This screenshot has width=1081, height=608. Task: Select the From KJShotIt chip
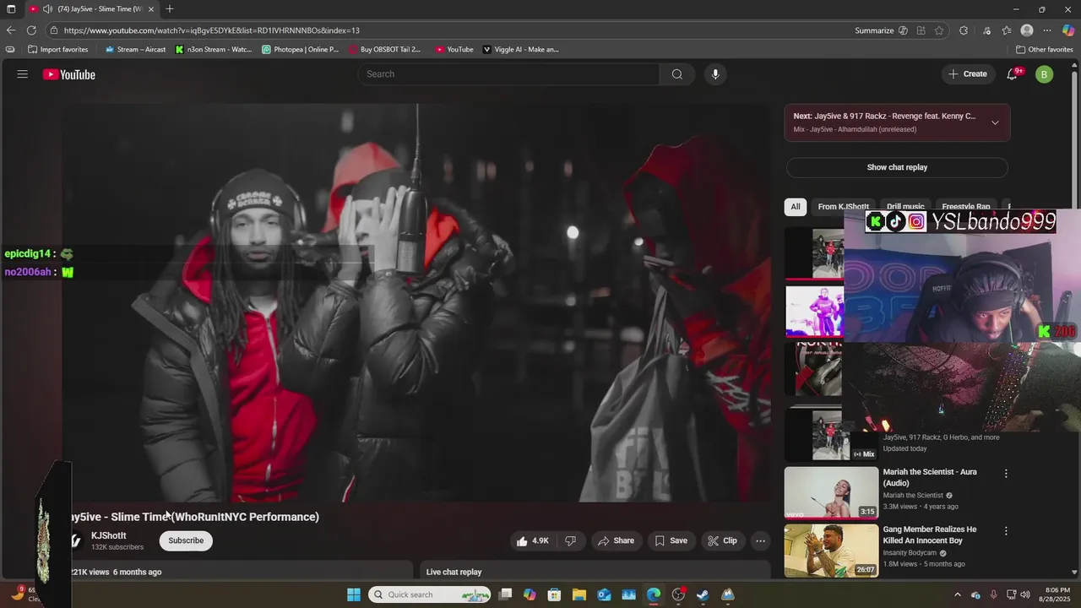(843, 207)
